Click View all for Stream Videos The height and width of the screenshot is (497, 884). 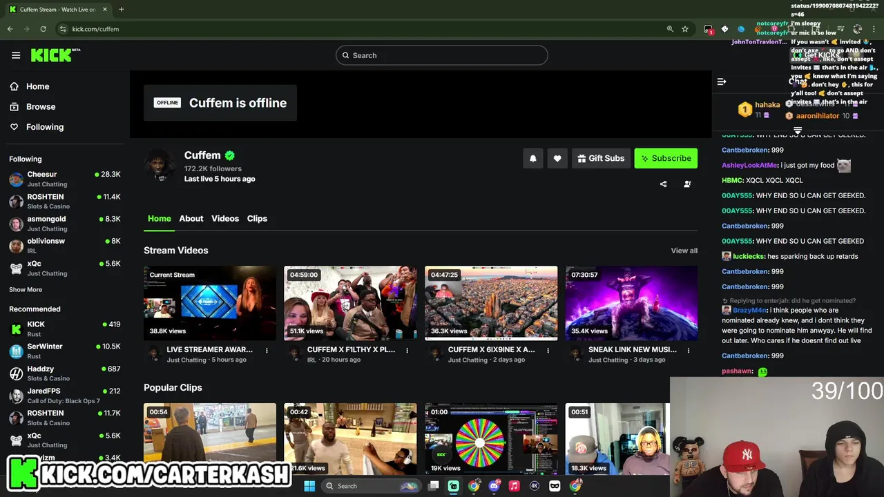684,251
